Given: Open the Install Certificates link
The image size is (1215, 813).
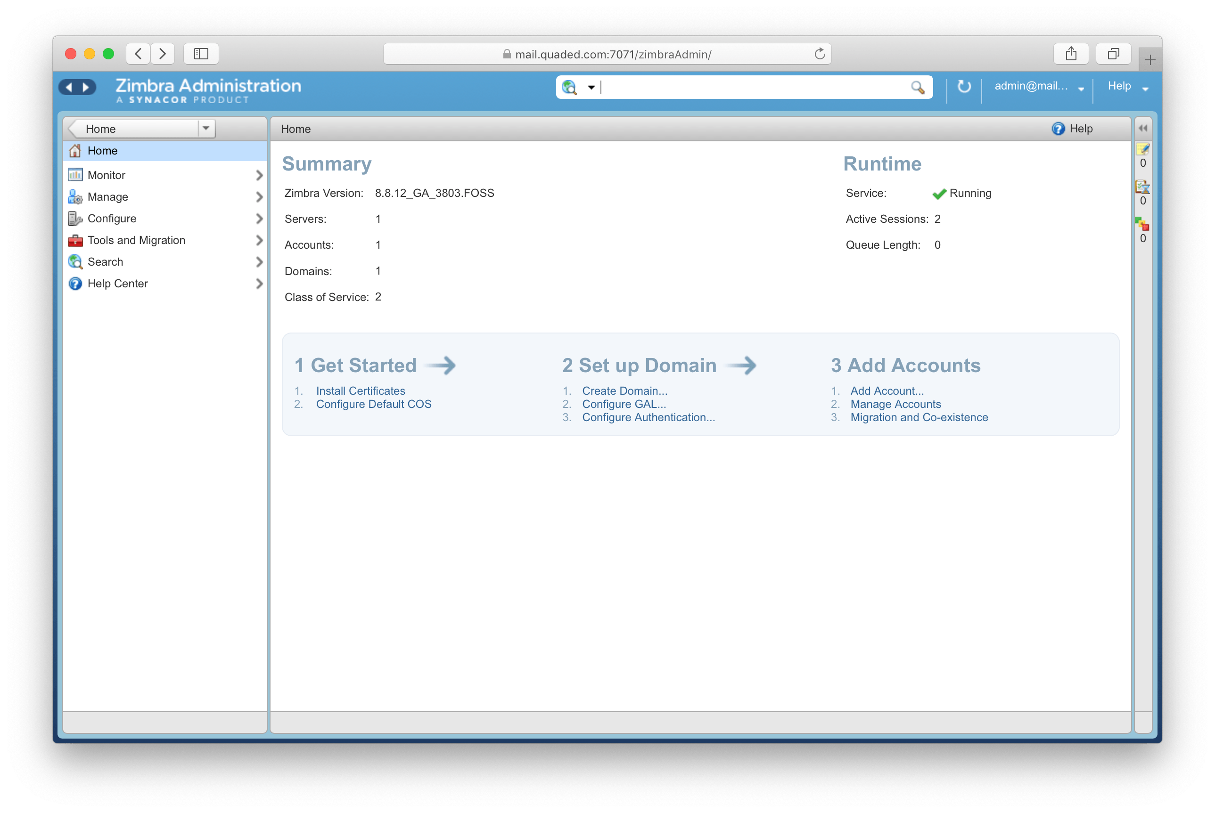Looking at the screenshot, I should click(x=361, y=391).
